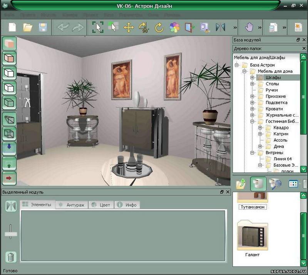Click the red right arrow view button
Viewport: 308px width, 275px height.
[10, 178]
